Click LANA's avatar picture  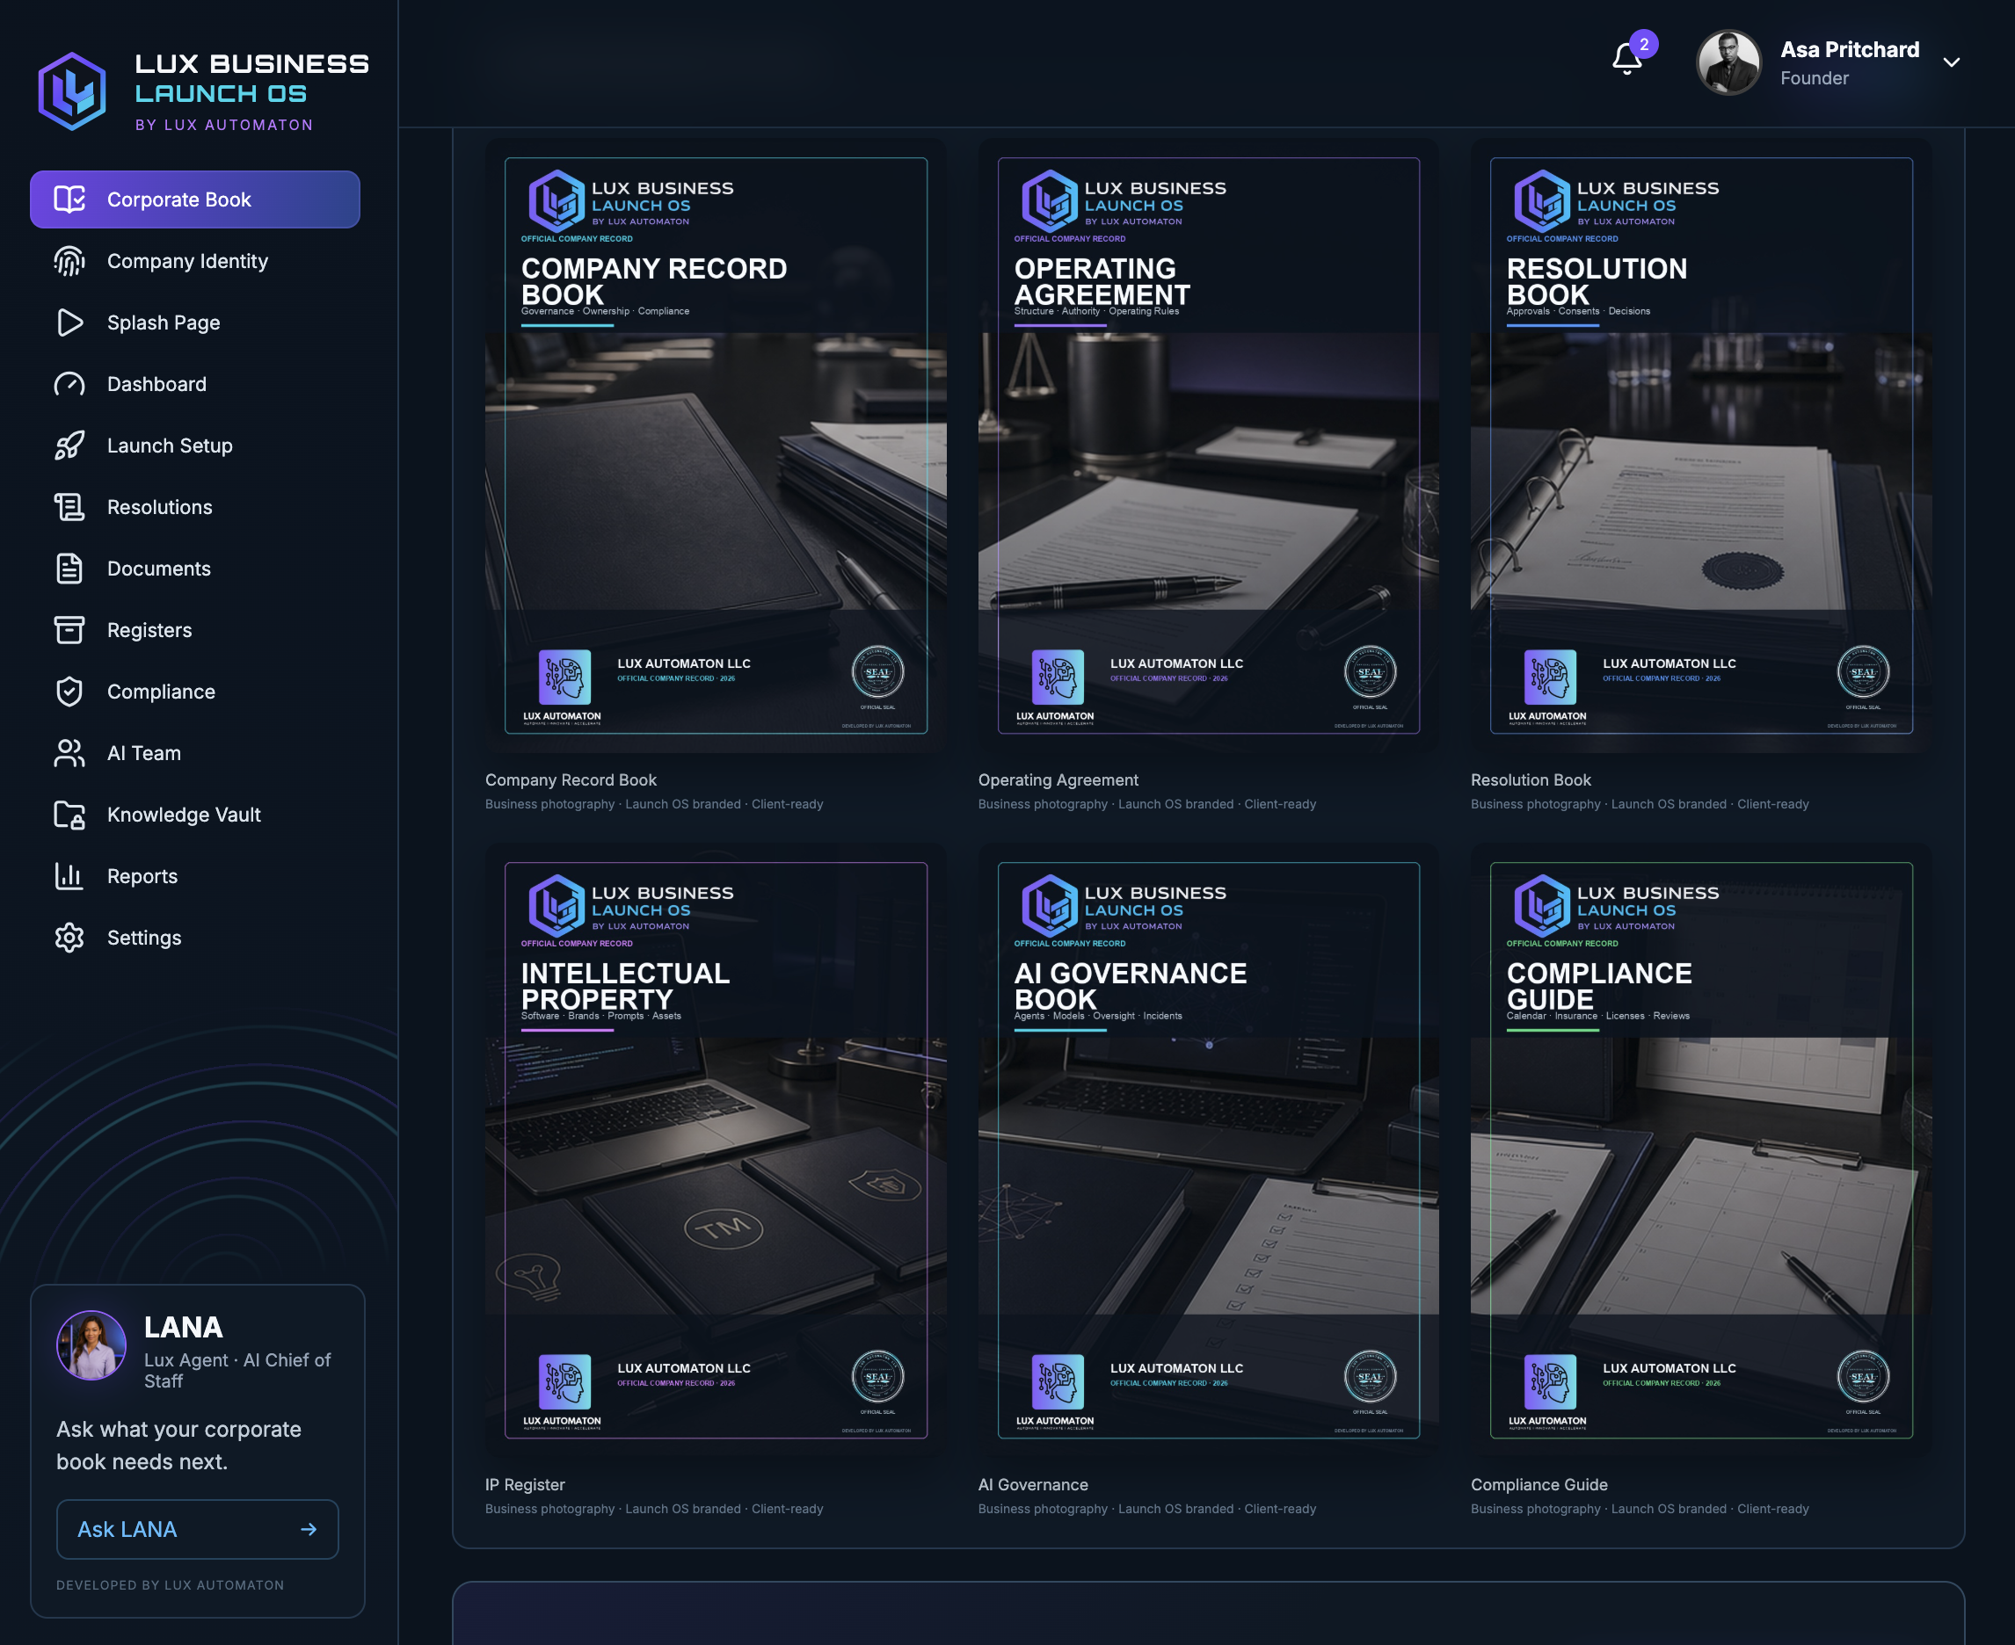click(x=91, y=1345)
